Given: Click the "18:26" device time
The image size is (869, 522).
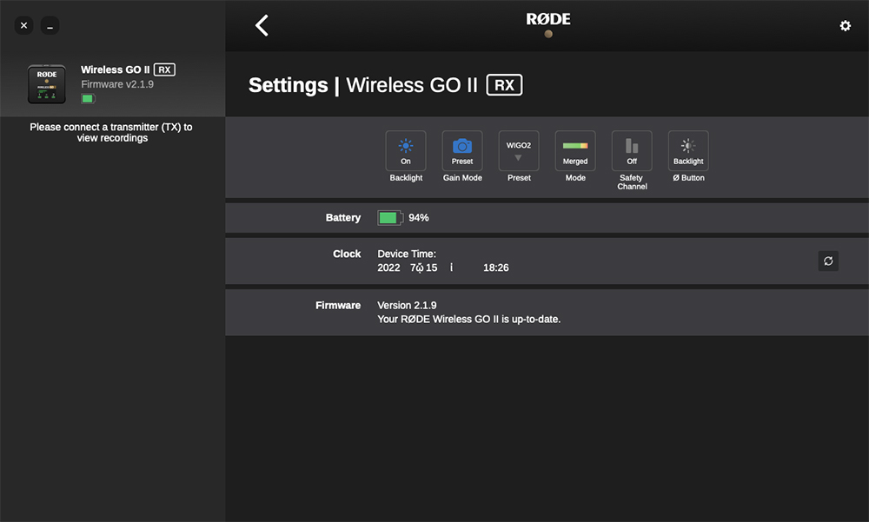Looking at the screenshot, I should click(x=495, y=268).
